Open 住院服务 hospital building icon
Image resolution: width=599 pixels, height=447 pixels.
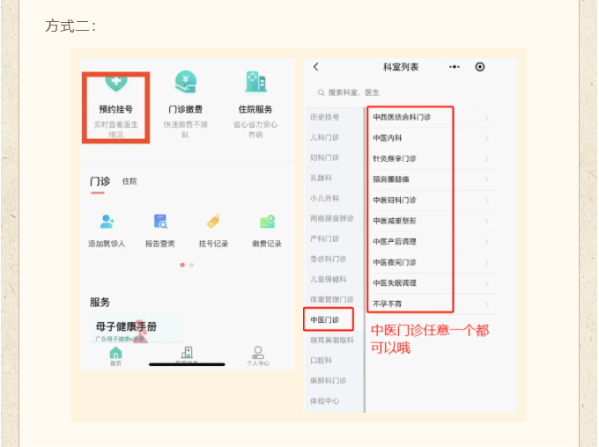255,83
